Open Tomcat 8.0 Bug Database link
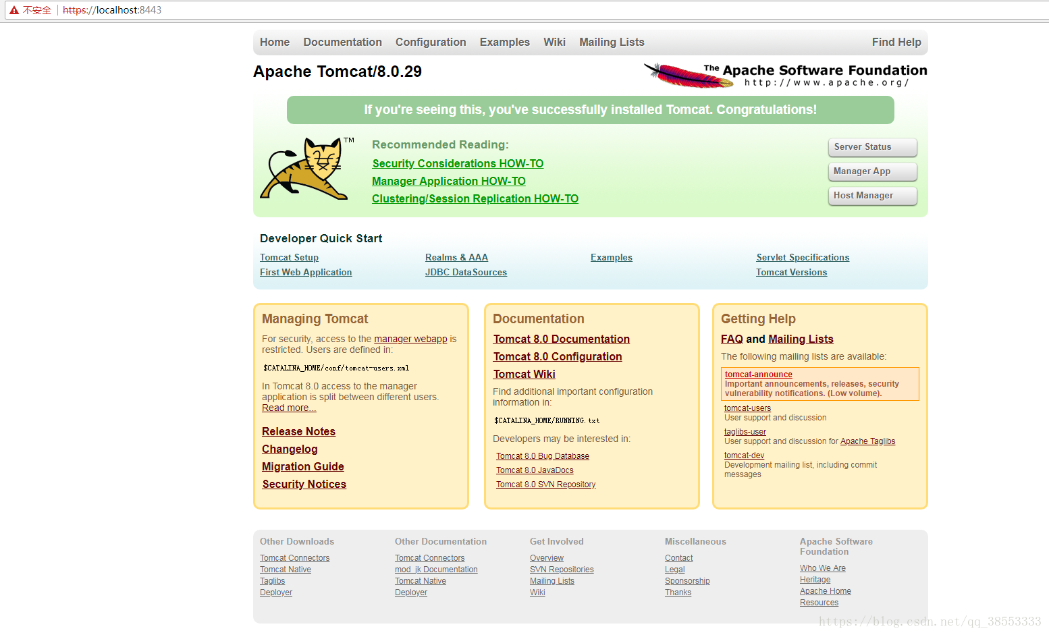This screenshot has width=1049, height=635. click(x=543, y=456)
